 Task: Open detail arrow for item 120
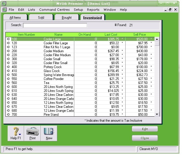9,43
